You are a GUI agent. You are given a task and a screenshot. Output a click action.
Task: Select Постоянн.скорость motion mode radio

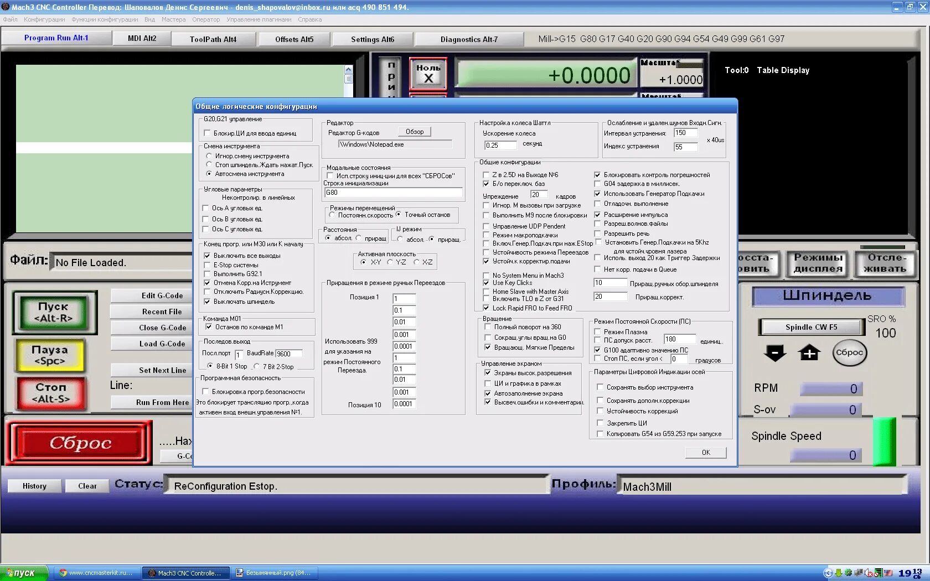pyautogui.click(x=332, y=215)
